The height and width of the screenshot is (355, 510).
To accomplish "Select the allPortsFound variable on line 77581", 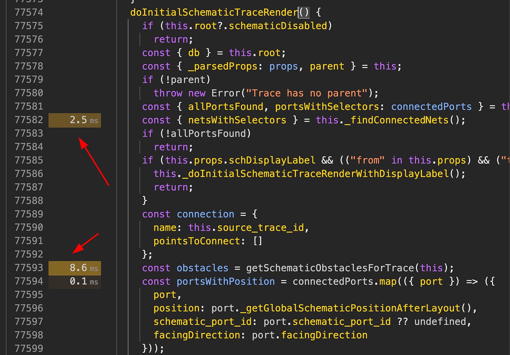I will coord(226,107).
